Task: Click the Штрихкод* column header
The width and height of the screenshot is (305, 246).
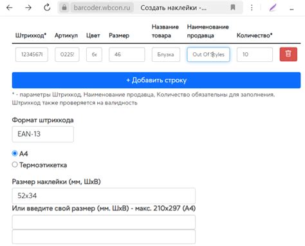Action: [31, 35]
